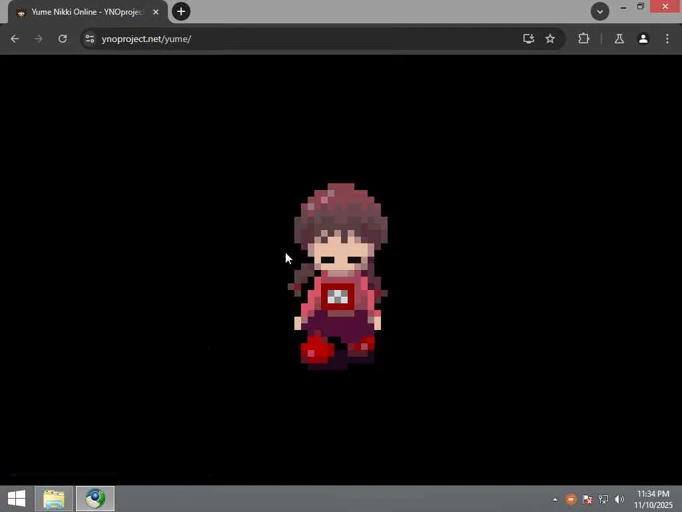
Task: Switch to the Yume Nikki Online tab
Action: (x=87, y=12)
